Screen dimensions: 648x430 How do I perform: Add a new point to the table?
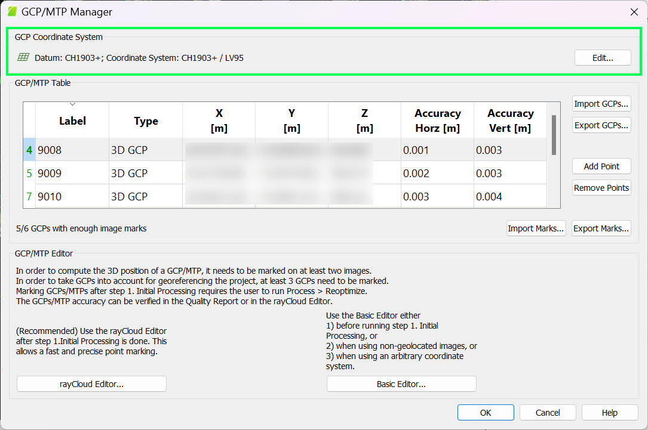click(601, 166)
